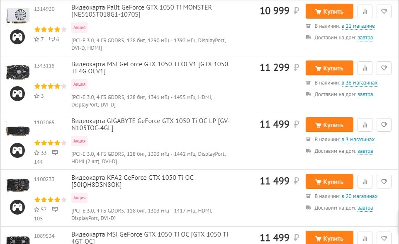
Task: Click the Акция badge on the Palit listing
Action: coord(79,27)
